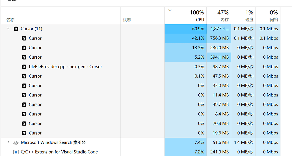Viewport: 292px width, 156px height.
Task: Click the icon of Cursor process using 35.0 MB
Action: (24, 86)
